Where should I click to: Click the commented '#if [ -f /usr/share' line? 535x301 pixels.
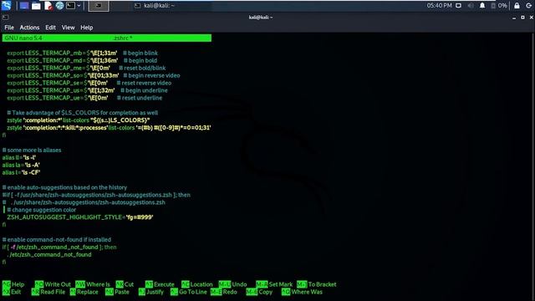pos(96,195)
